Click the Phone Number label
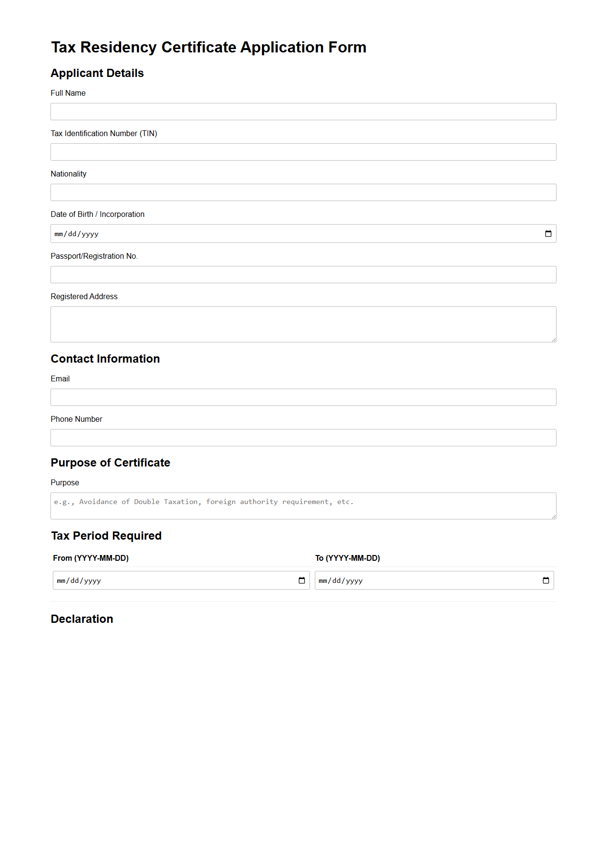 76,419
